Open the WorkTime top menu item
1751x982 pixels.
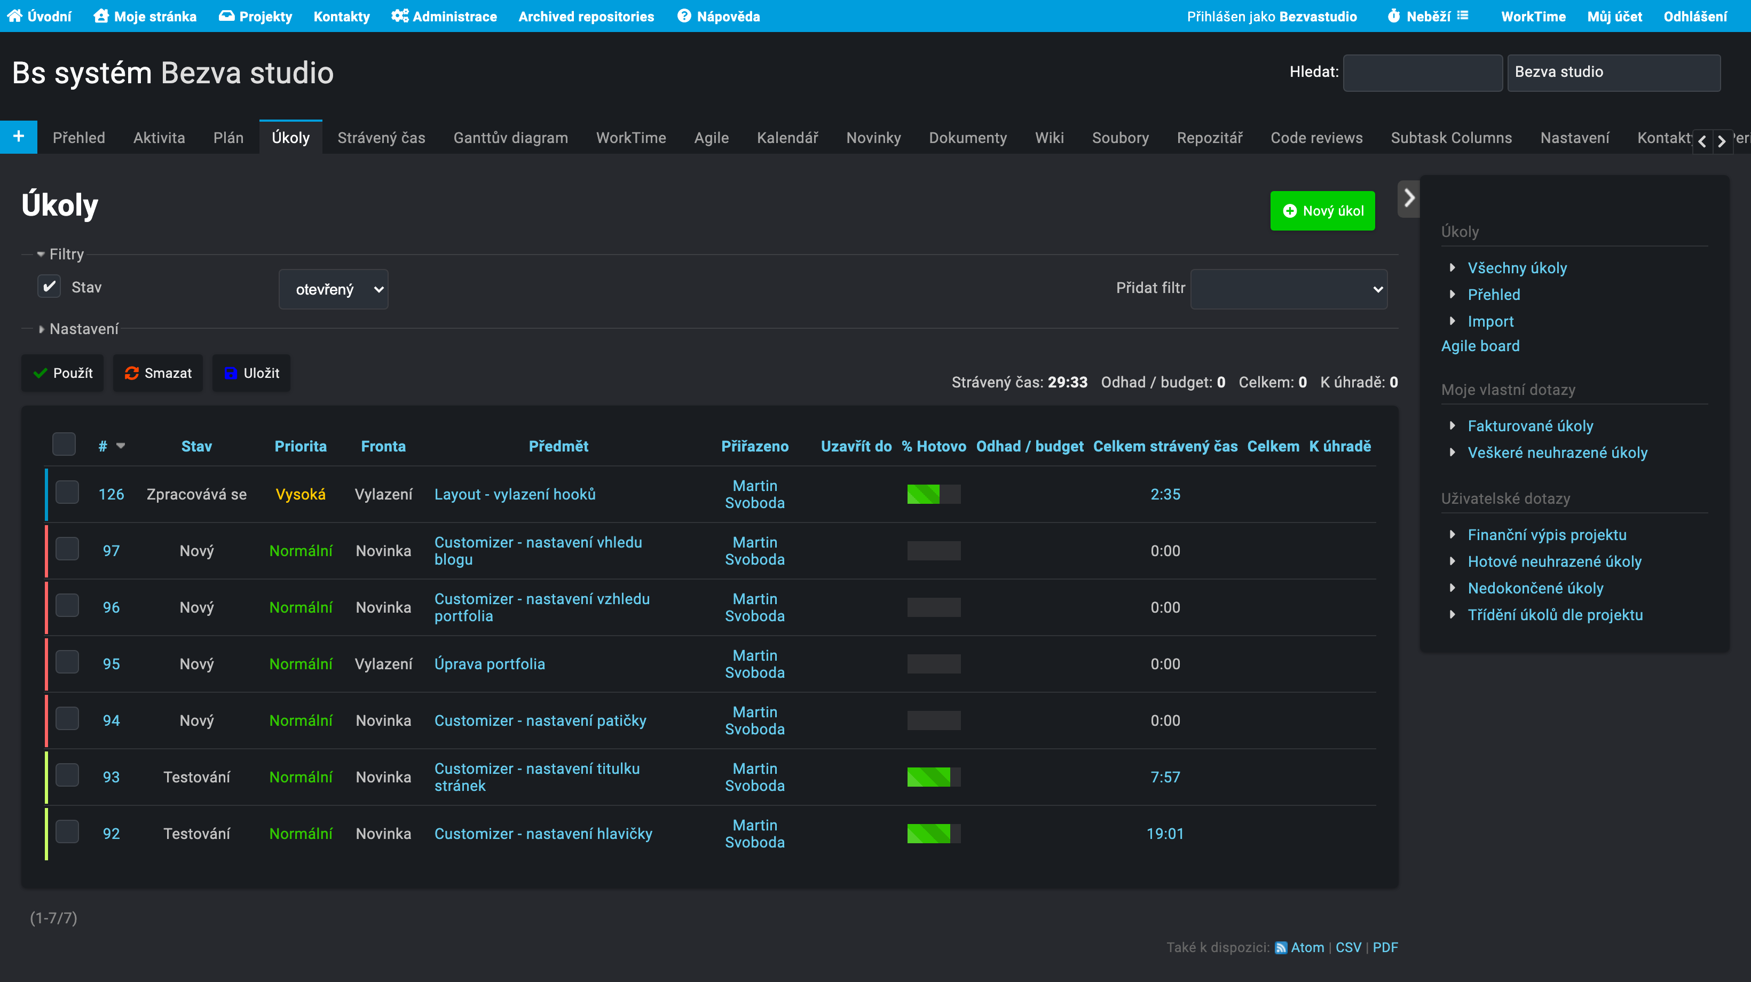pos(1533,17)
